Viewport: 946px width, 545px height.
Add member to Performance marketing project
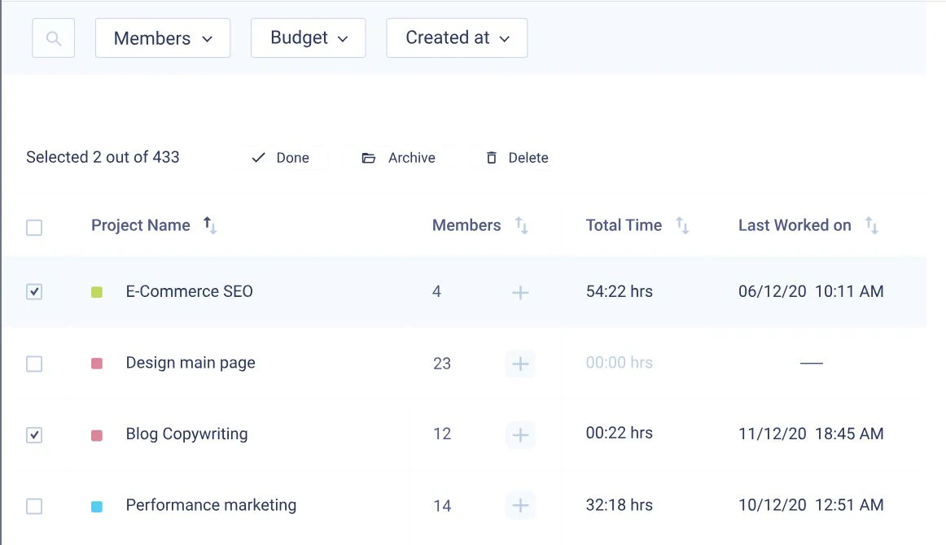(x=520, y=505)
